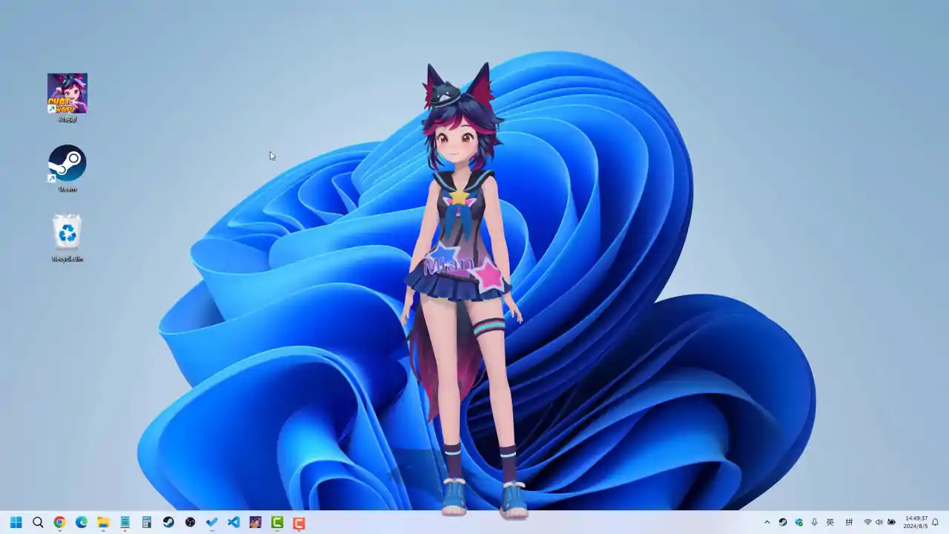Open OBS Studio from the taskbar
The width and height of the screenshot is (949, 534).
191,522
